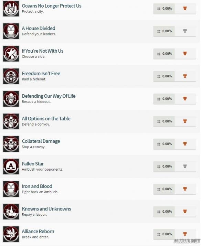Open the Alliance Reborn title link
Viewport: 201px width, 246px height.
pos(38,232)
